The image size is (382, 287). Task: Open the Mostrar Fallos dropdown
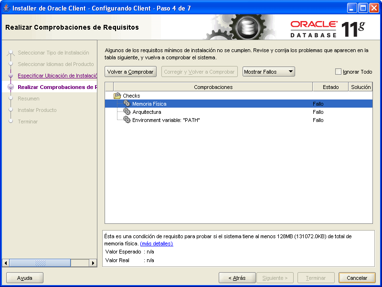point(269,72)
